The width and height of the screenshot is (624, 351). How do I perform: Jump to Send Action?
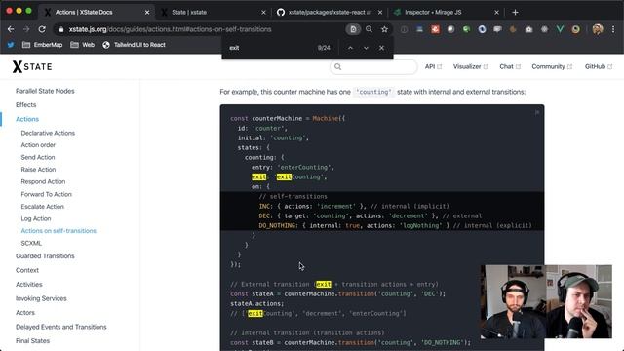(38, 157)
